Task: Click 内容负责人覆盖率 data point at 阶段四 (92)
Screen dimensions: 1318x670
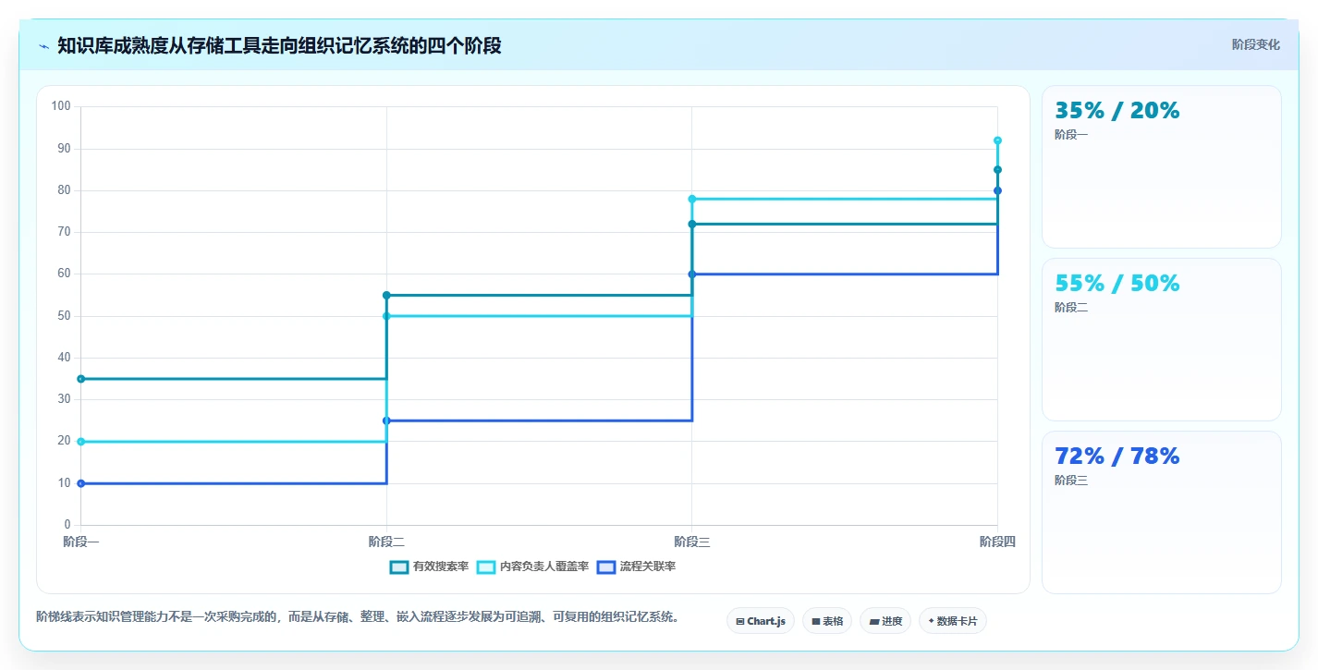Action: pos(997,140)
